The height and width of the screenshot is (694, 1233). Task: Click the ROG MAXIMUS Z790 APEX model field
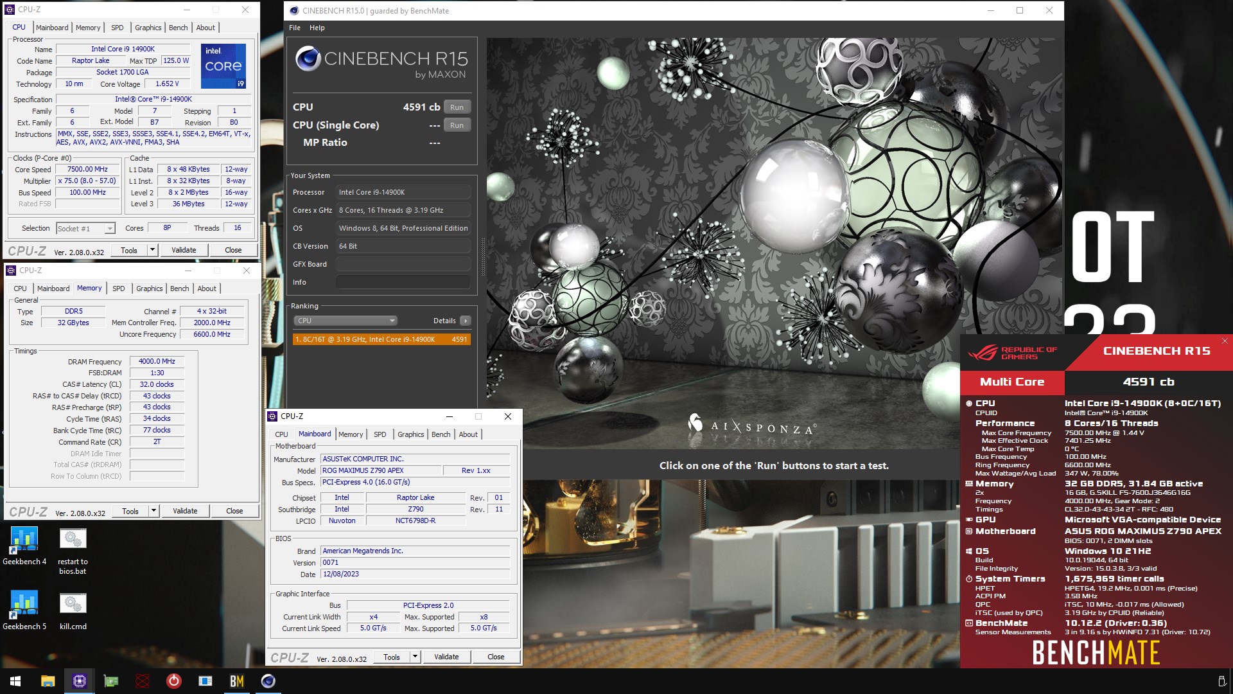pyautogui.click(x=381, y=470)
